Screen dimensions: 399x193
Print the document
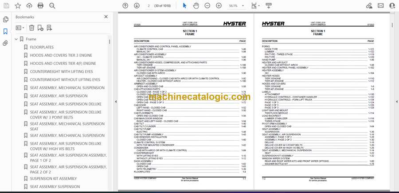pyautogui.click(x=40, y=6)
